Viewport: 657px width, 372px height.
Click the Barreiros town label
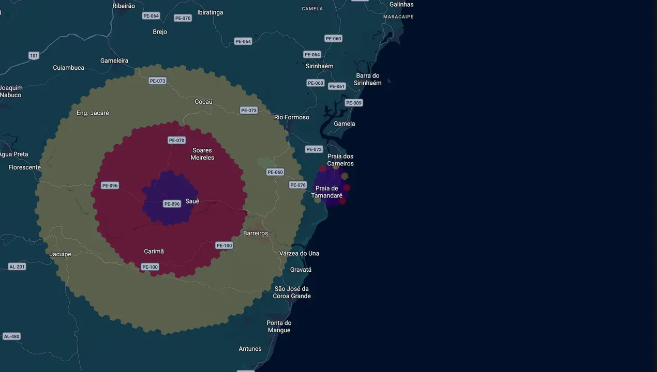tap(256, 233)
